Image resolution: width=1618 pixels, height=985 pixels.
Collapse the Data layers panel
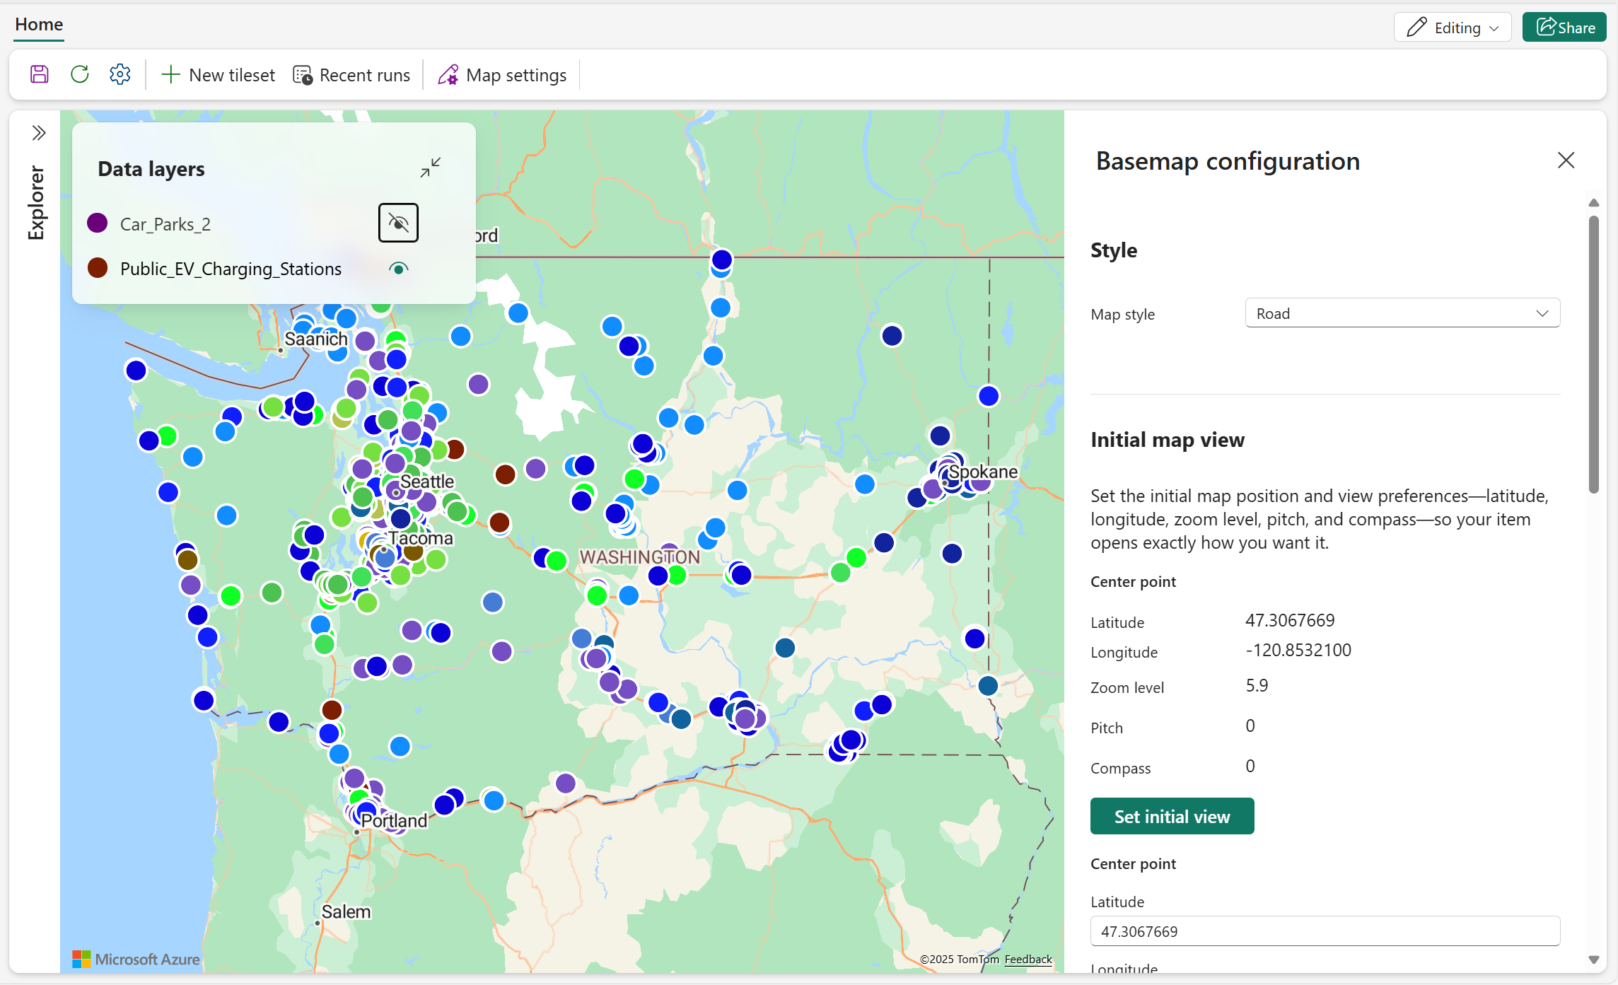430,168
